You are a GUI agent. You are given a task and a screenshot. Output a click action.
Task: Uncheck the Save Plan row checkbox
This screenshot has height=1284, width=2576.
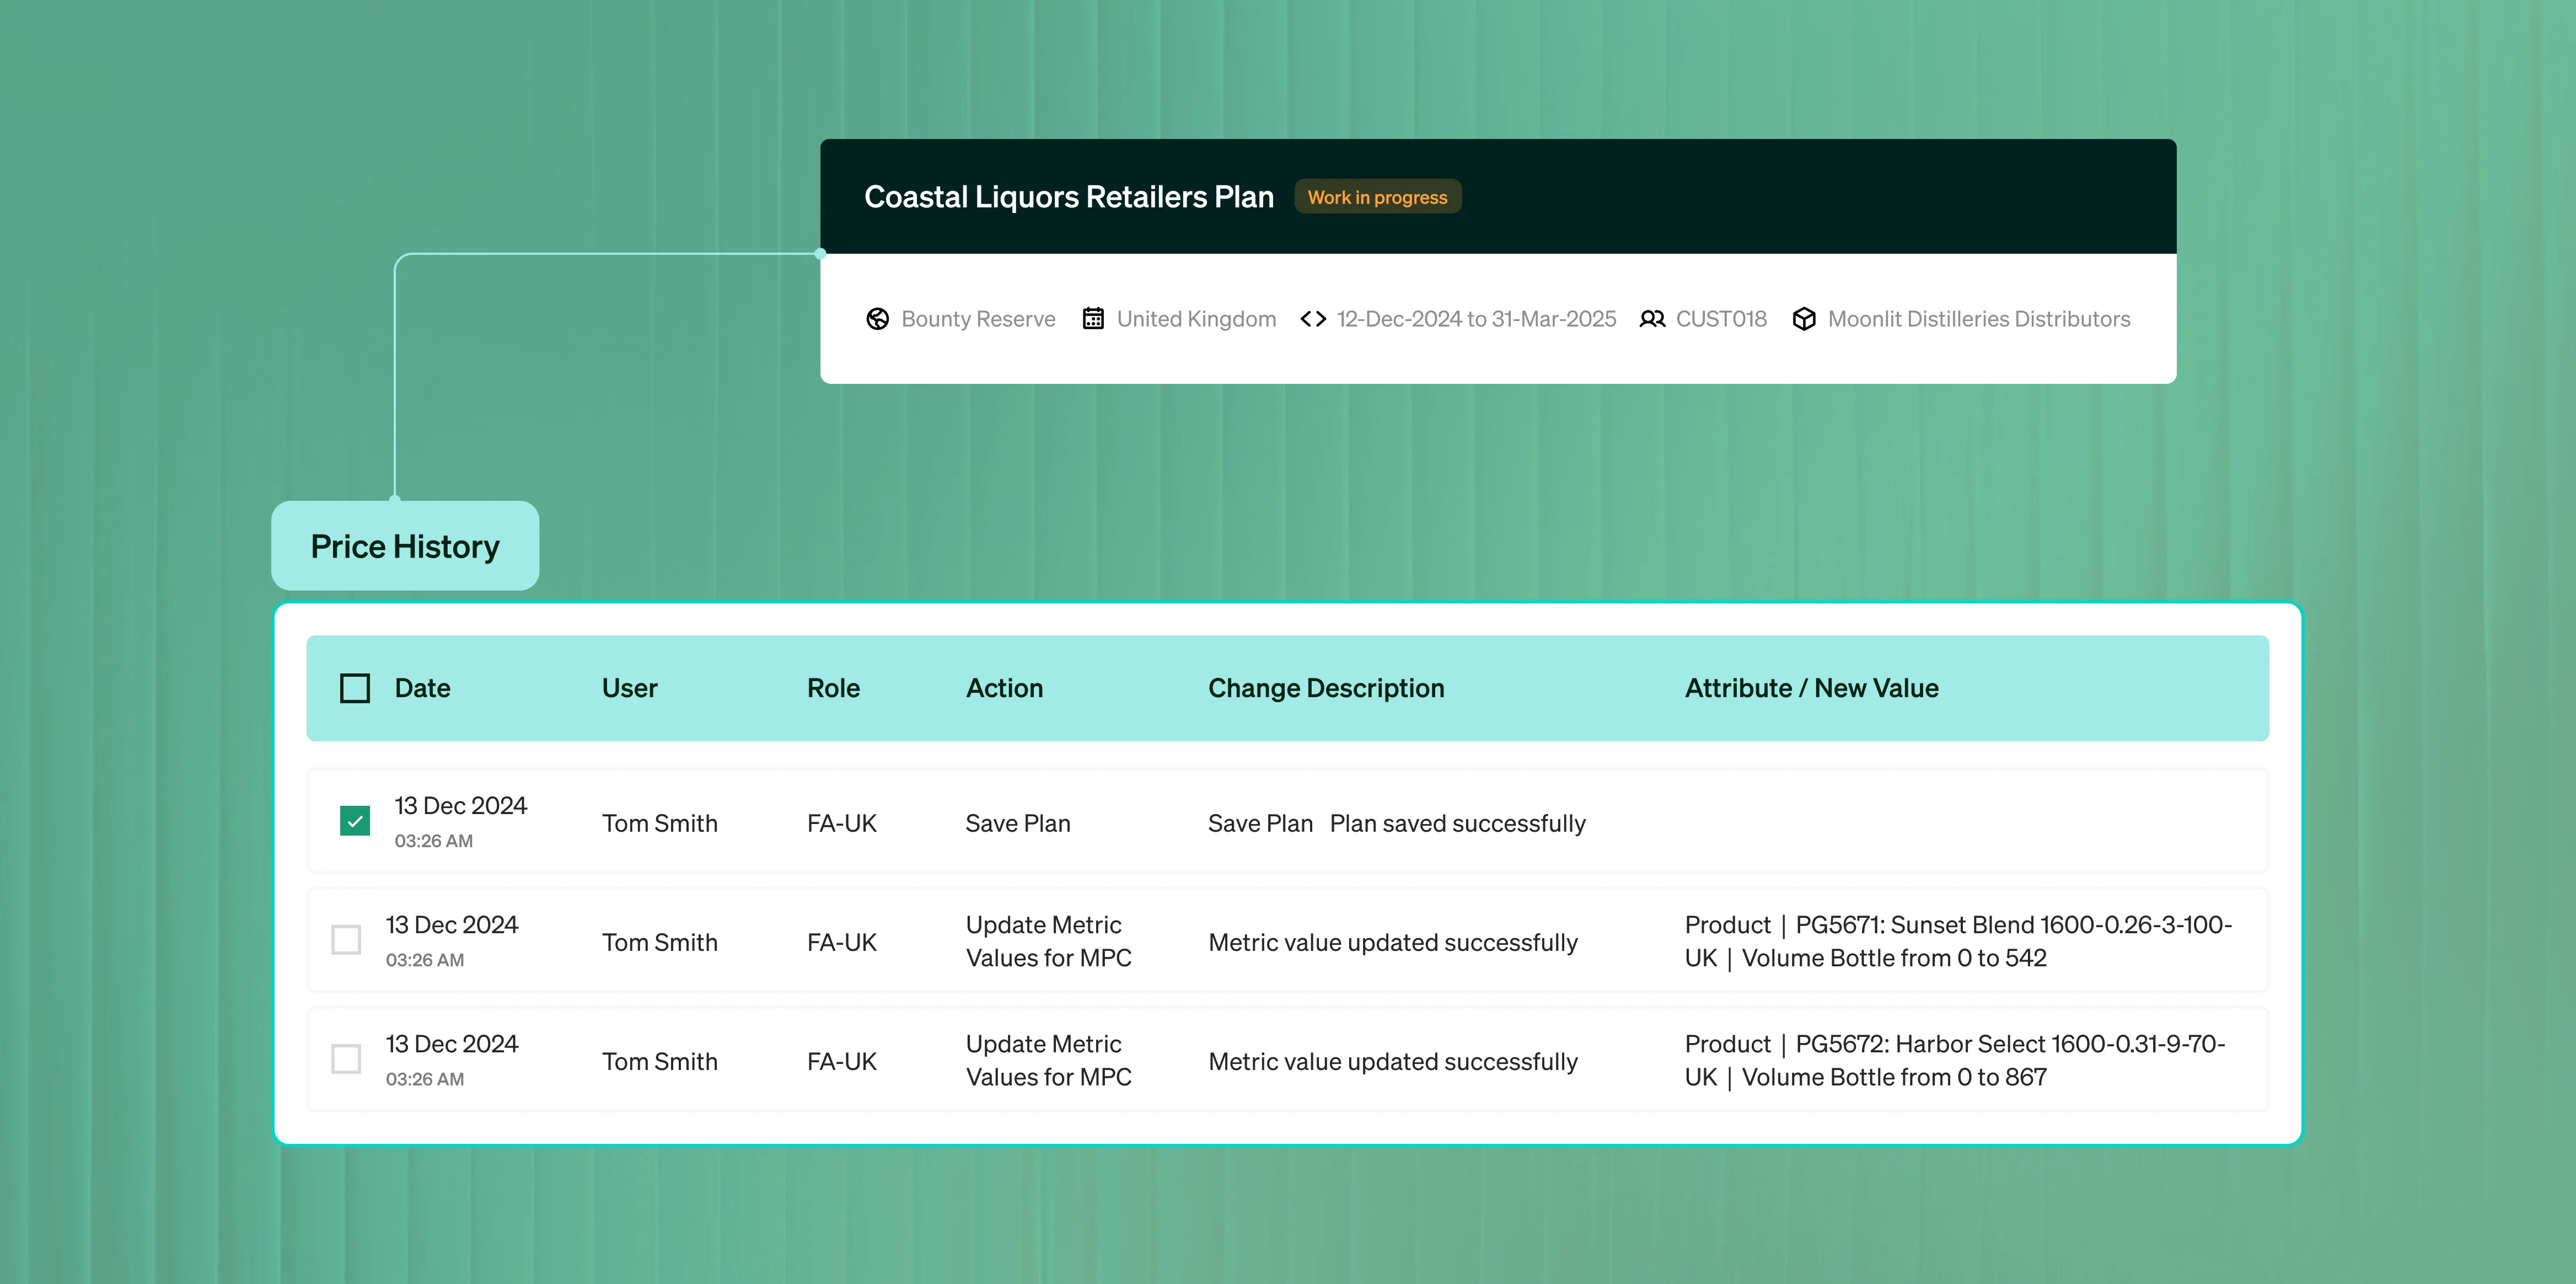point(355,821)
